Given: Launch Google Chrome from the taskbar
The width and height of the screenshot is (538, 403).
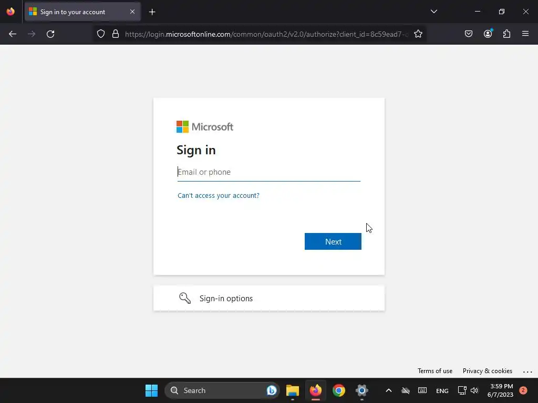Looking at the screenshot, I should point(339,390).
